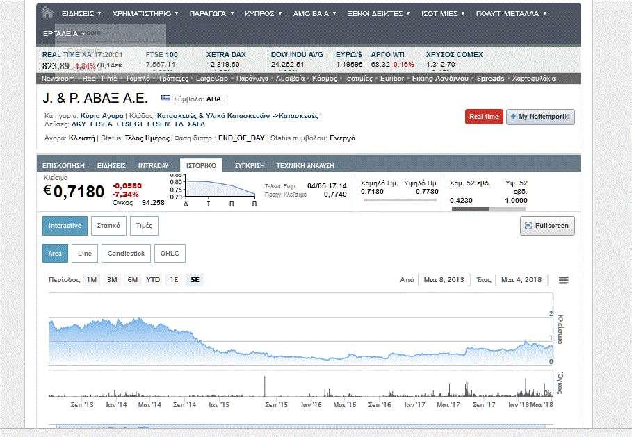Switch to the ΣΥΓΚΡΙΣΗ tab
The height and width of the screenshot is (437, 632).
click(250, 165)
